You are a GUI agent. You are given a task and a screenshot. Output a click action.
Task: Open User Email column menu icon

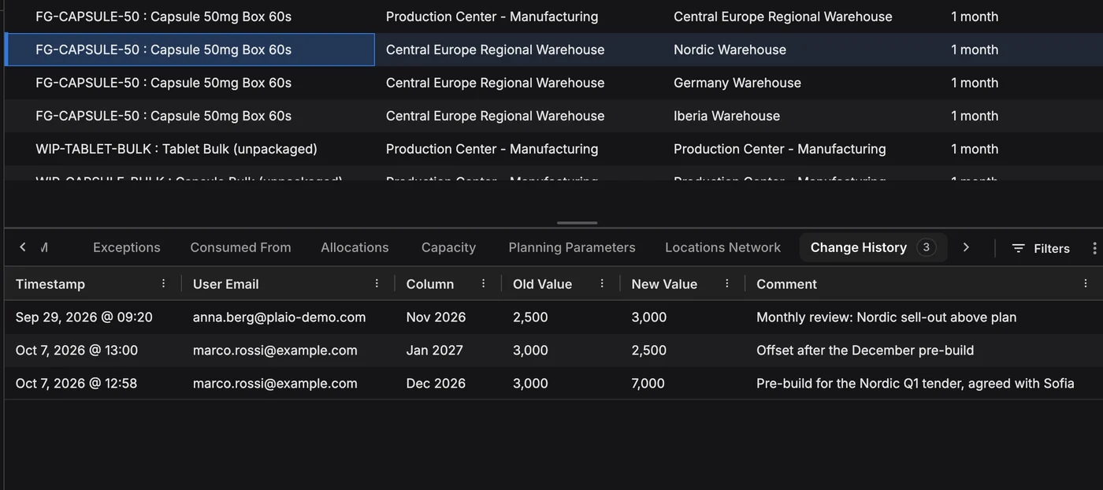point(377,284)
